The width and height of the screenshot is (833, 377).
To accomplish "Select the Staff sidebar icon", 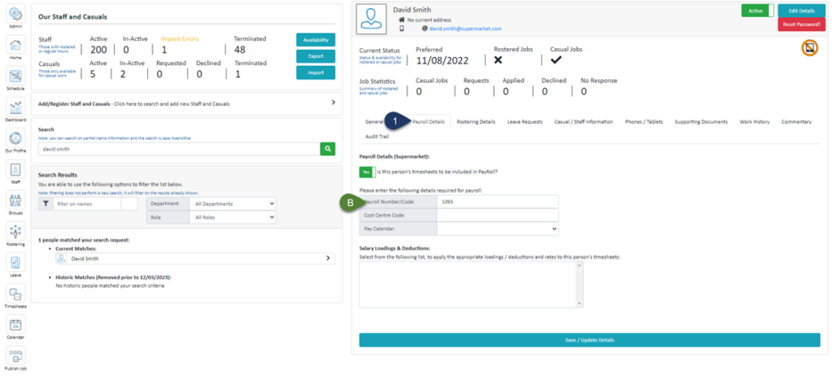I will click(x=16, y=169).
